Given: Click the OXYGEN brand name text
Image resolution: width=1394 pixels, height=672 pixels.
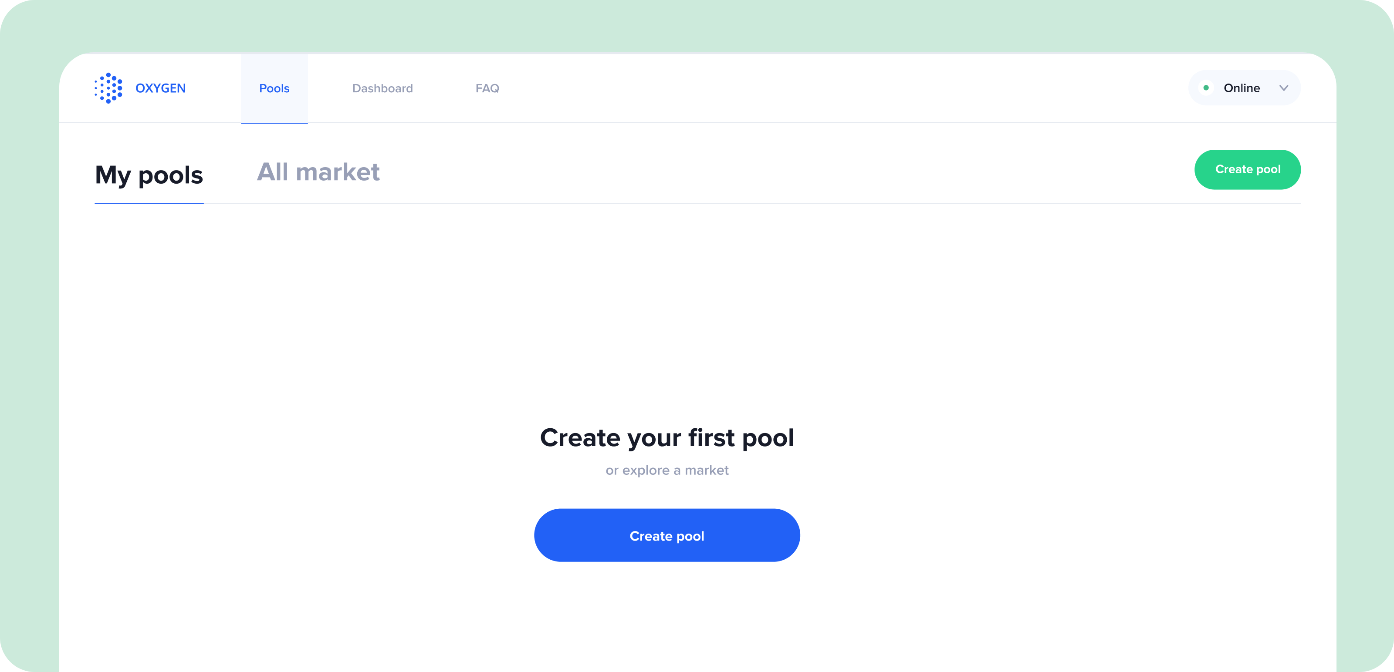Looking at the screenshot, I should [x=160, y=88].
